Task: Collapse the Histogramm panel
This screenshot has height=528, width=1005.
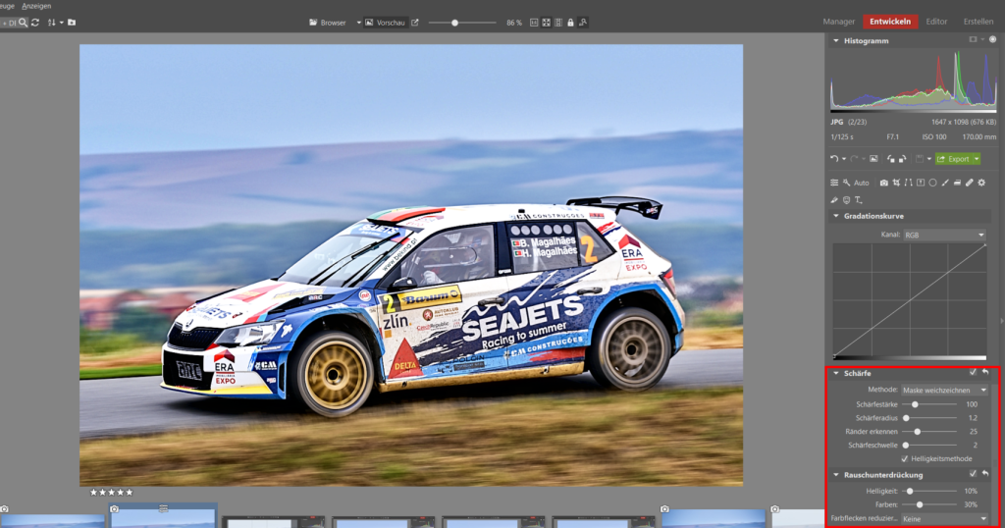Action: (x=836, y=40)
